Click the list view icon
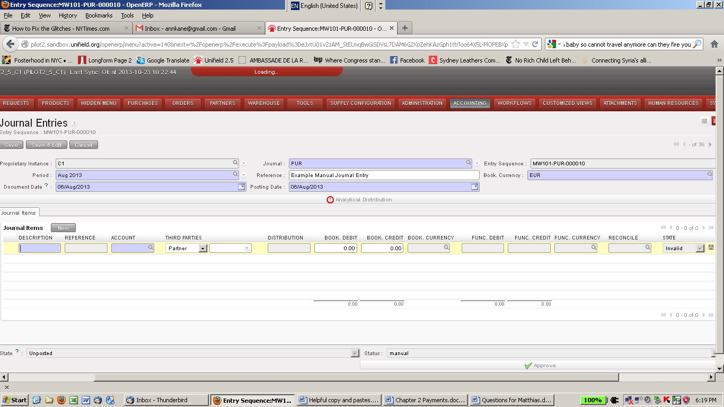The height and width of the screenshot is (407, 724). pyautogui.click(x=704, y=121)
